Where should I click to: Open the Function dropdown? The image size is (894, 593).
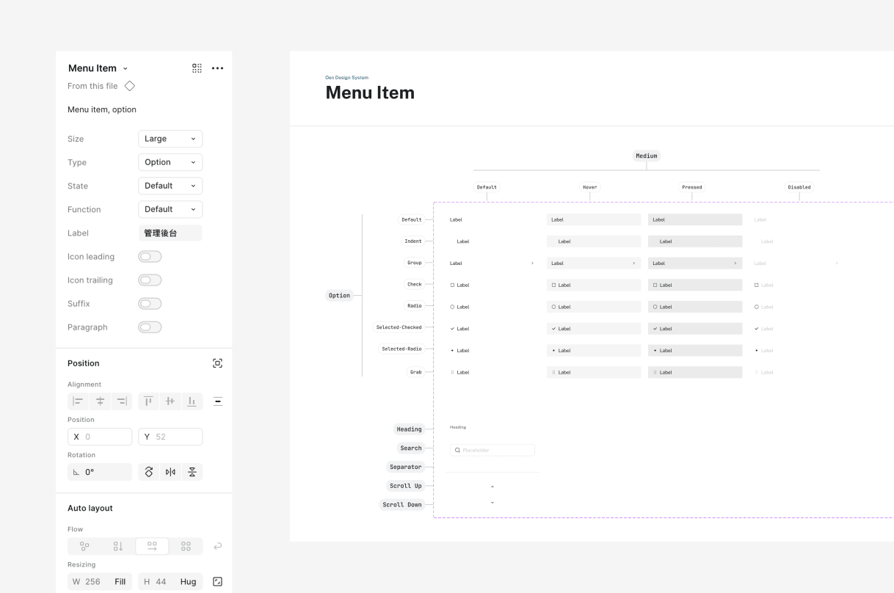tap(170, 209)
